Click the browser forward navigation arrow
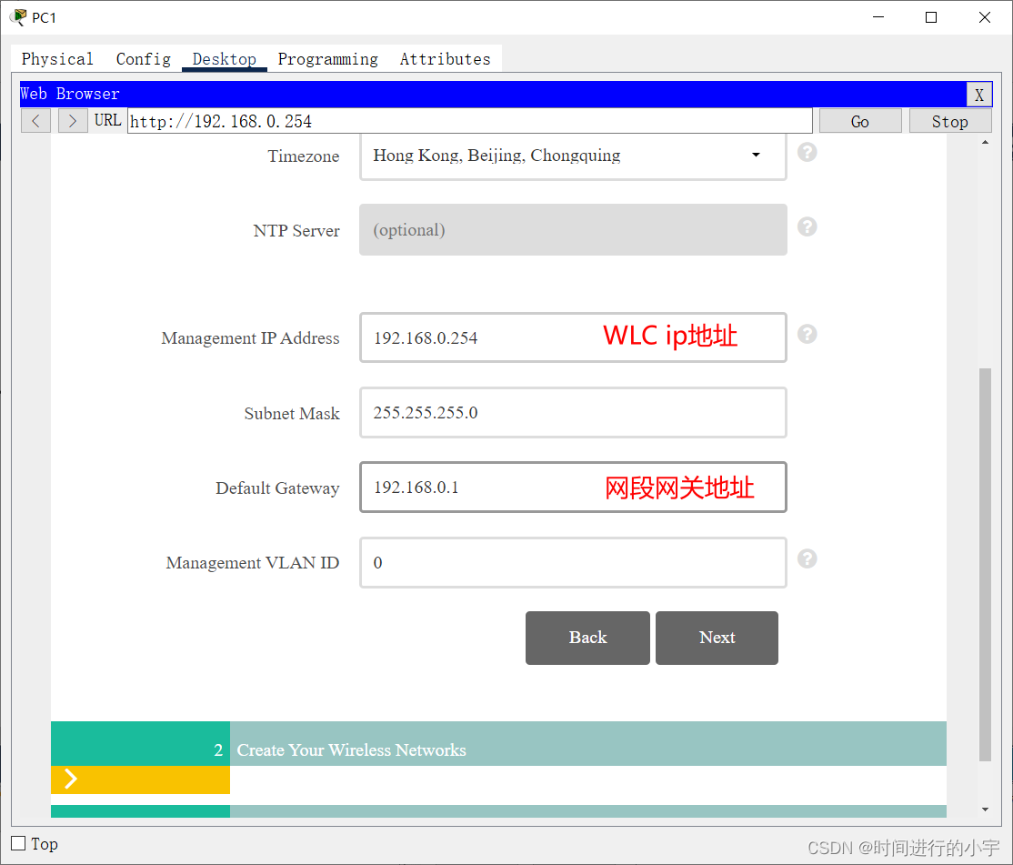Screen dimensions: 1013x865 point(72,120)
